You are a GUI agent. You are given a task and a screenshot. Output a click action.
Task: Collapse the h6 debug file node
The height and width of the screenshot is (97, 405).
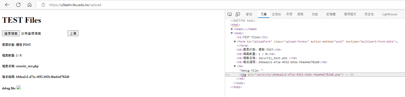click(x=235, y=66)
